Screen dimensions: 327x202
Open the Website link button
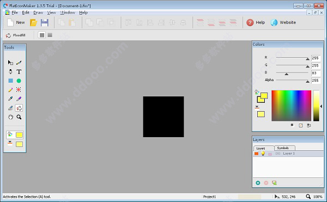coord(283,22)
